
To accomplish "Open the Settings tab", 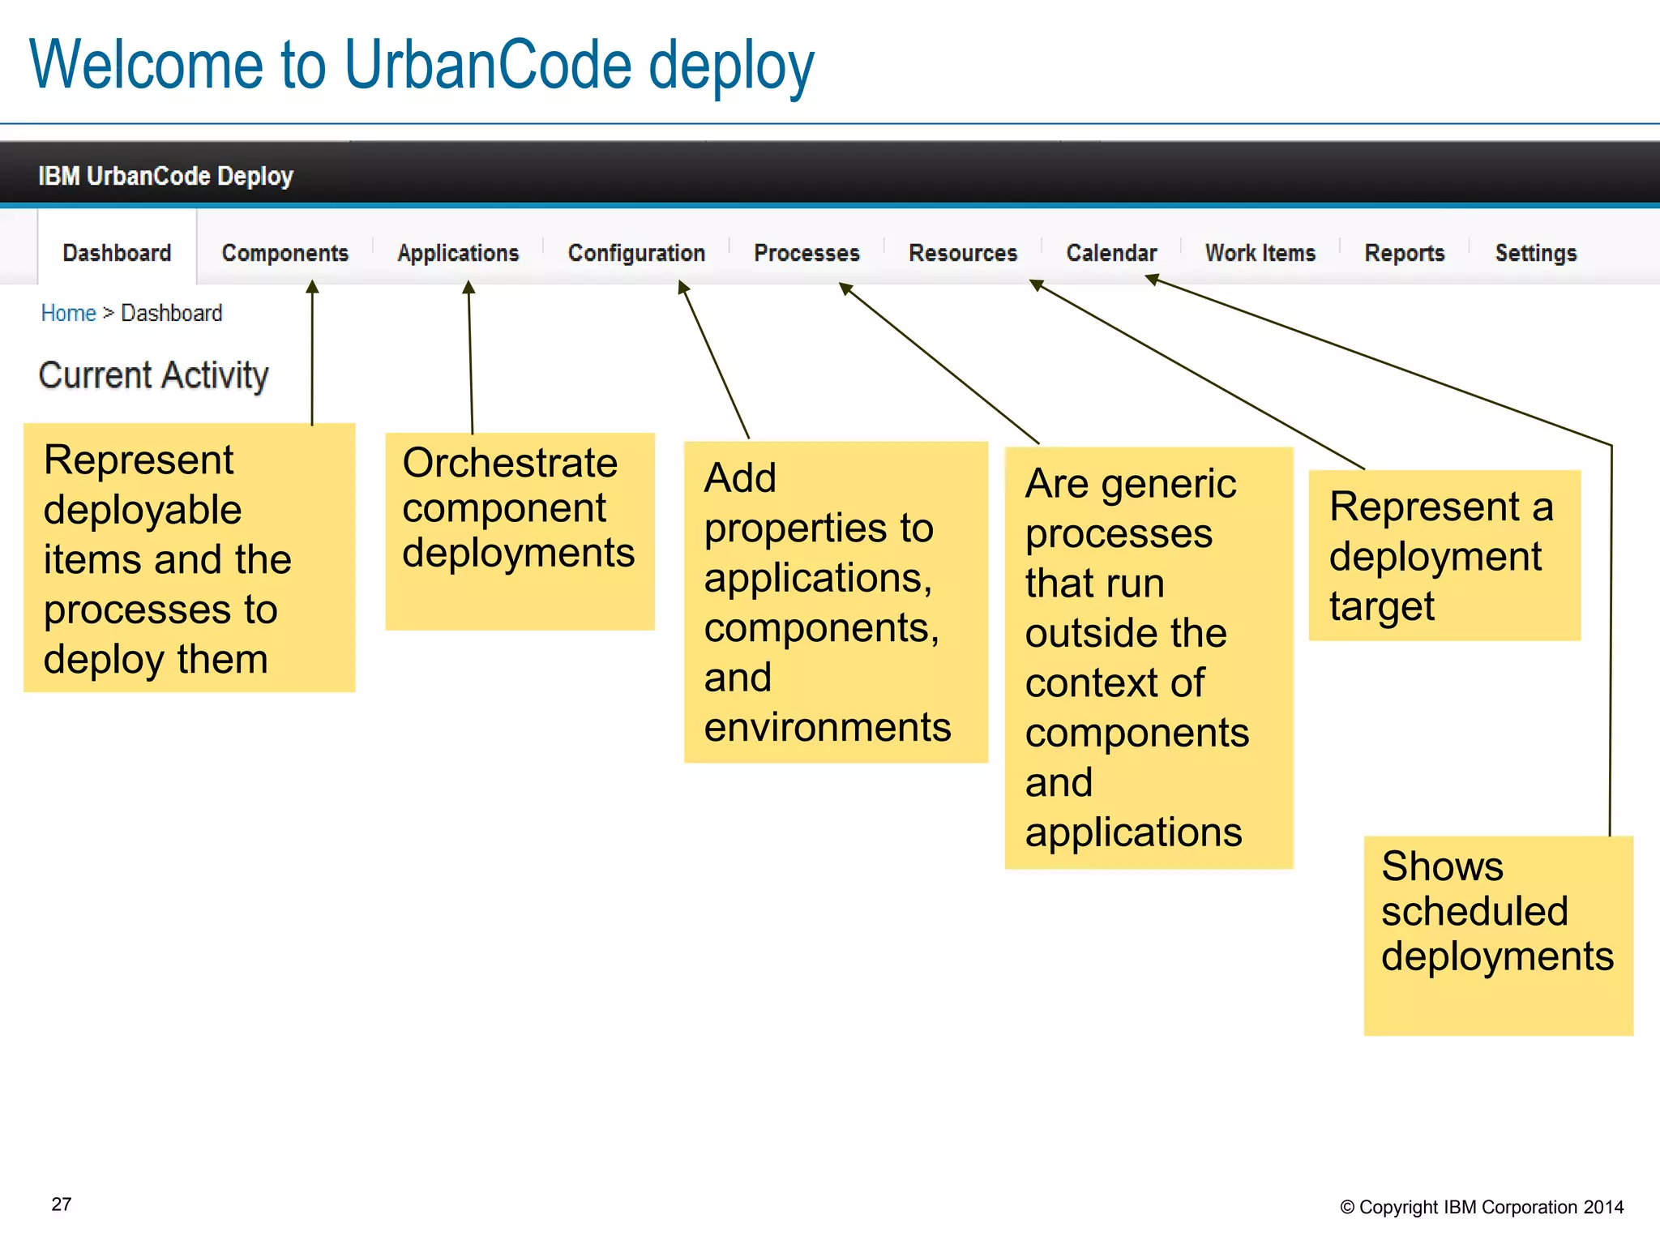I will point(1536,253).
